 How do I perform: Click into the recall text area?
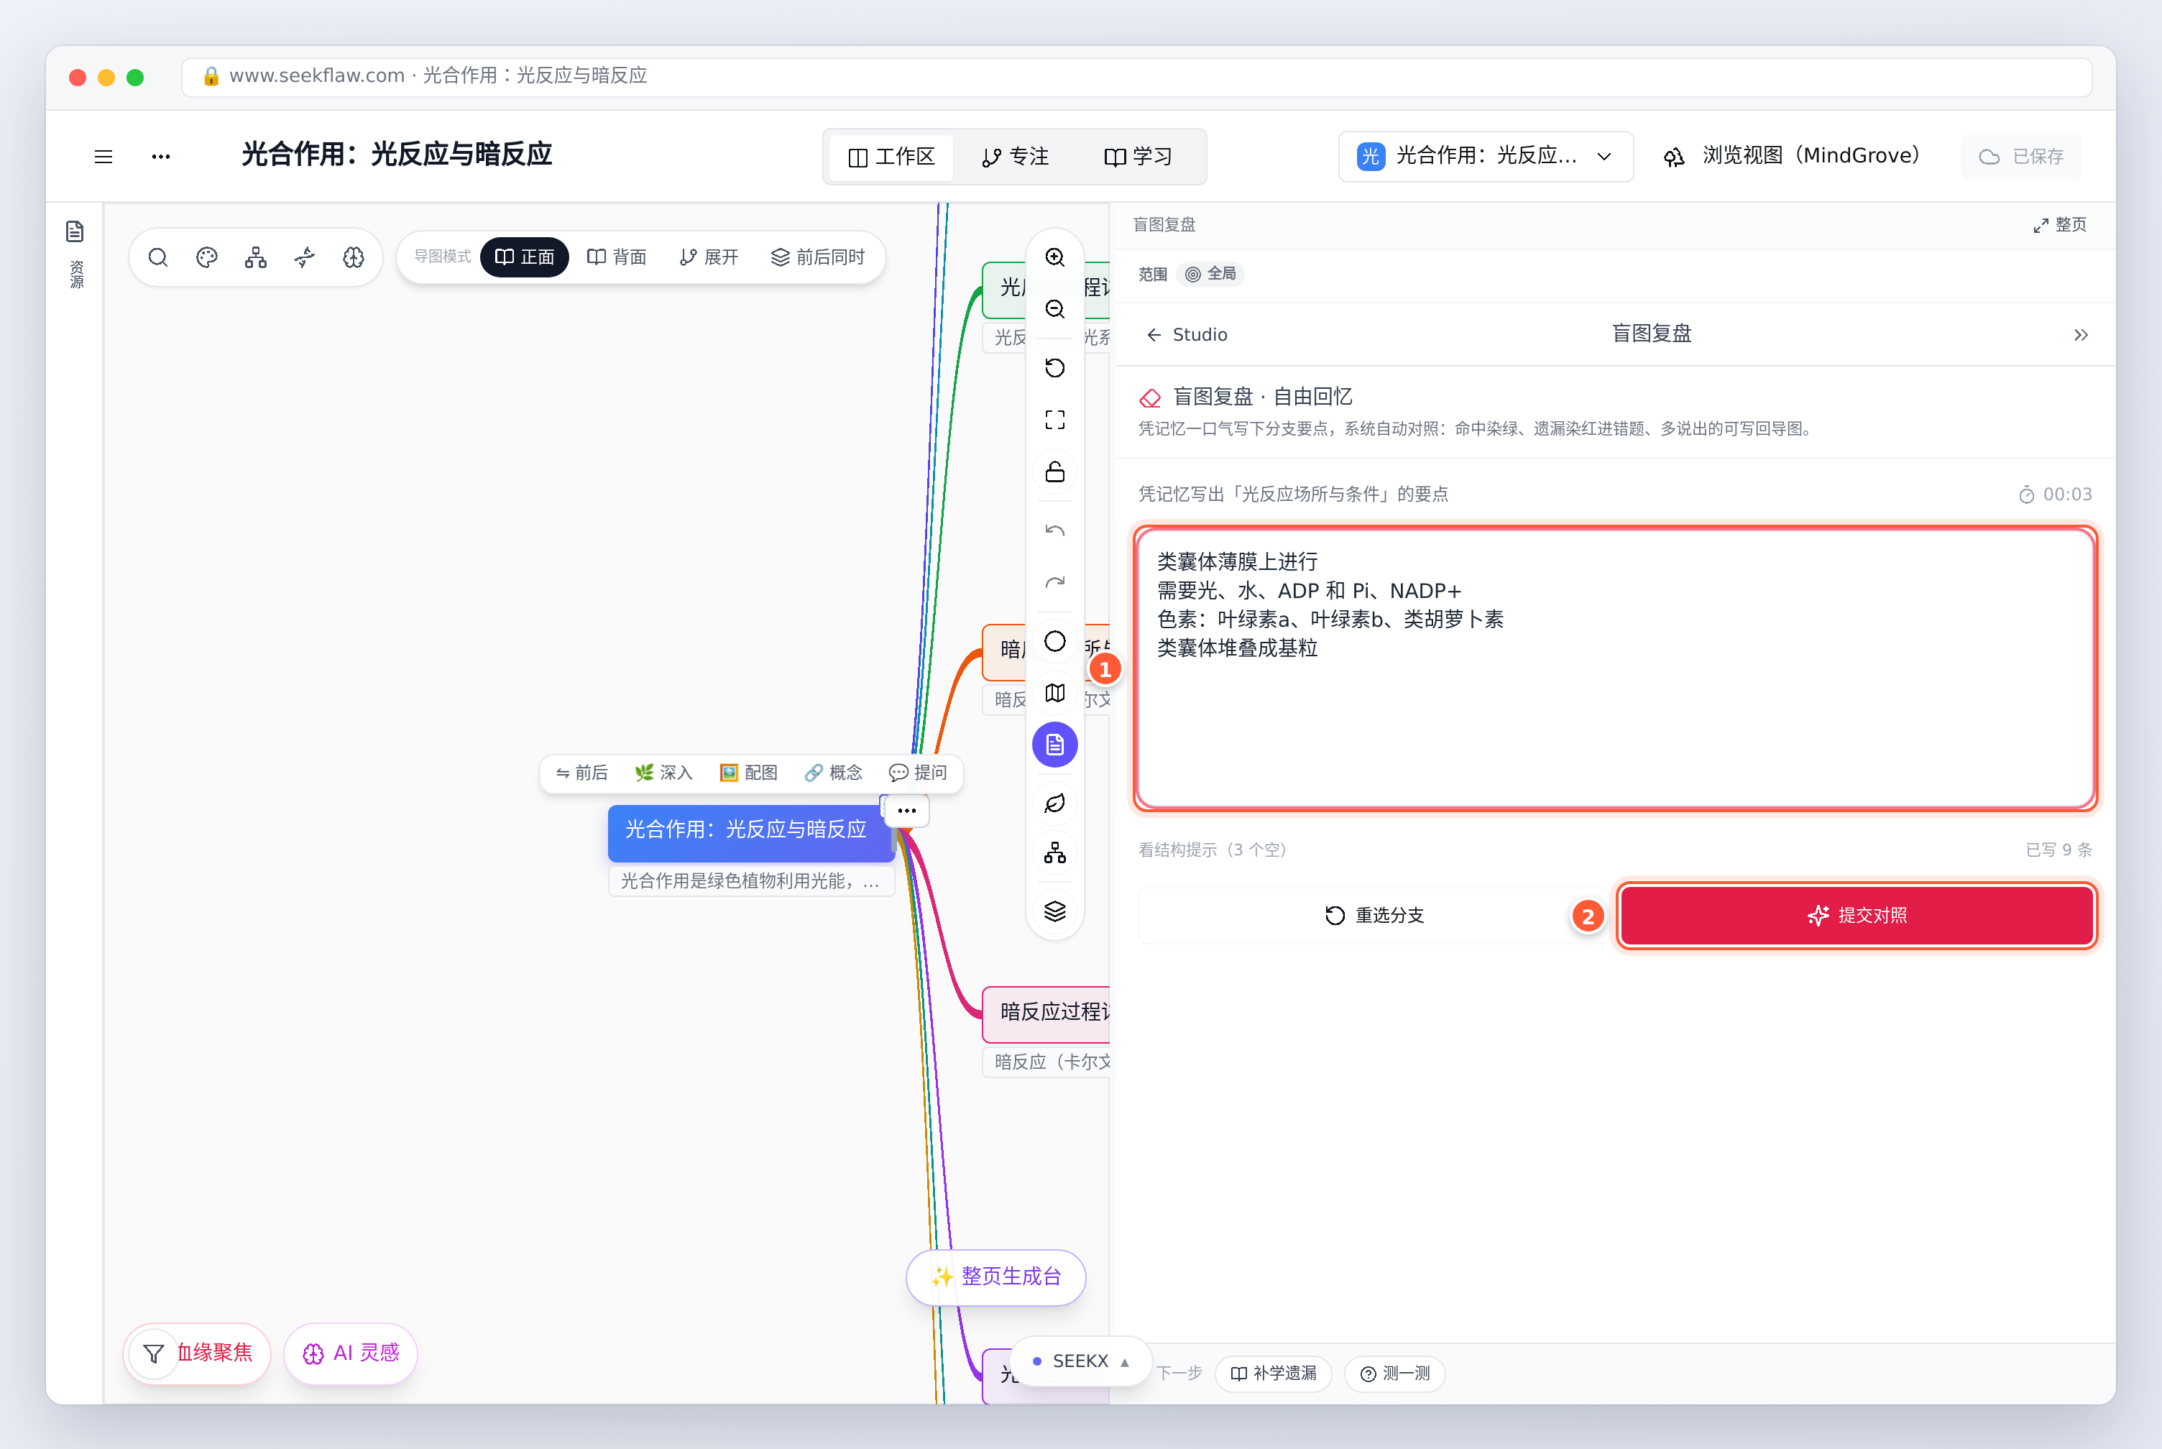click(x=1615, y=670)
